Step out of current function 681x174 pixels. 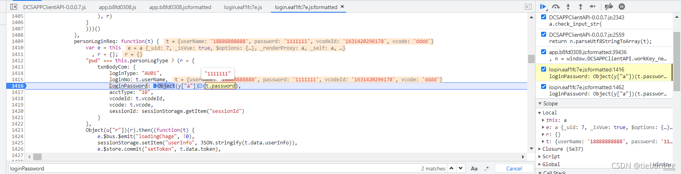point(580,7)
